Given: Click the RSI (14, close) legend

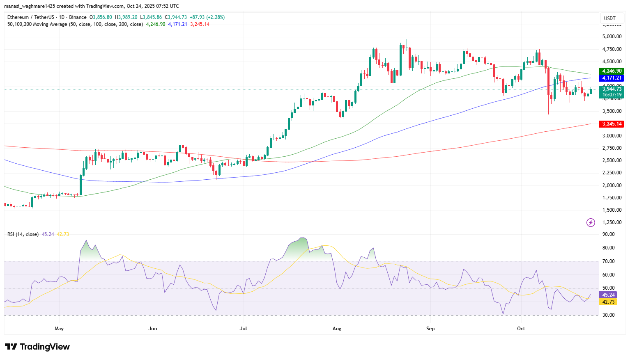Looking at the screenshot, I should 23,234.
